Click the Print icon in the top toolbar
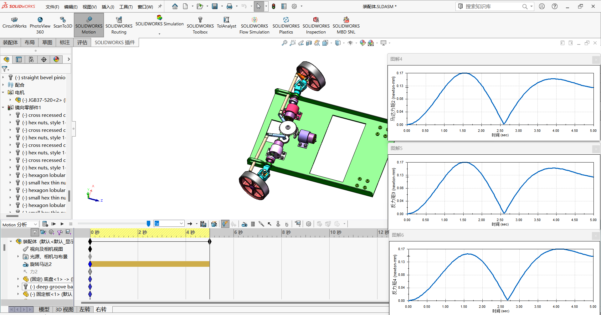Image resolution: width=601 pixels, height=315 pixels. point(229,6)
